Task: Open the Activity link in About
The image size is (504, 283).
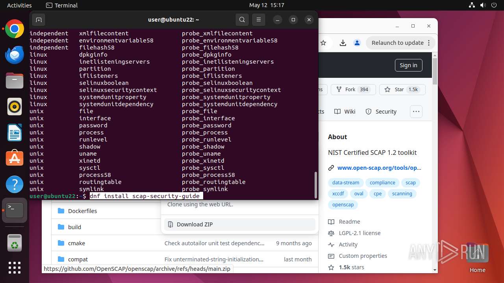Action: pos(348,244)
